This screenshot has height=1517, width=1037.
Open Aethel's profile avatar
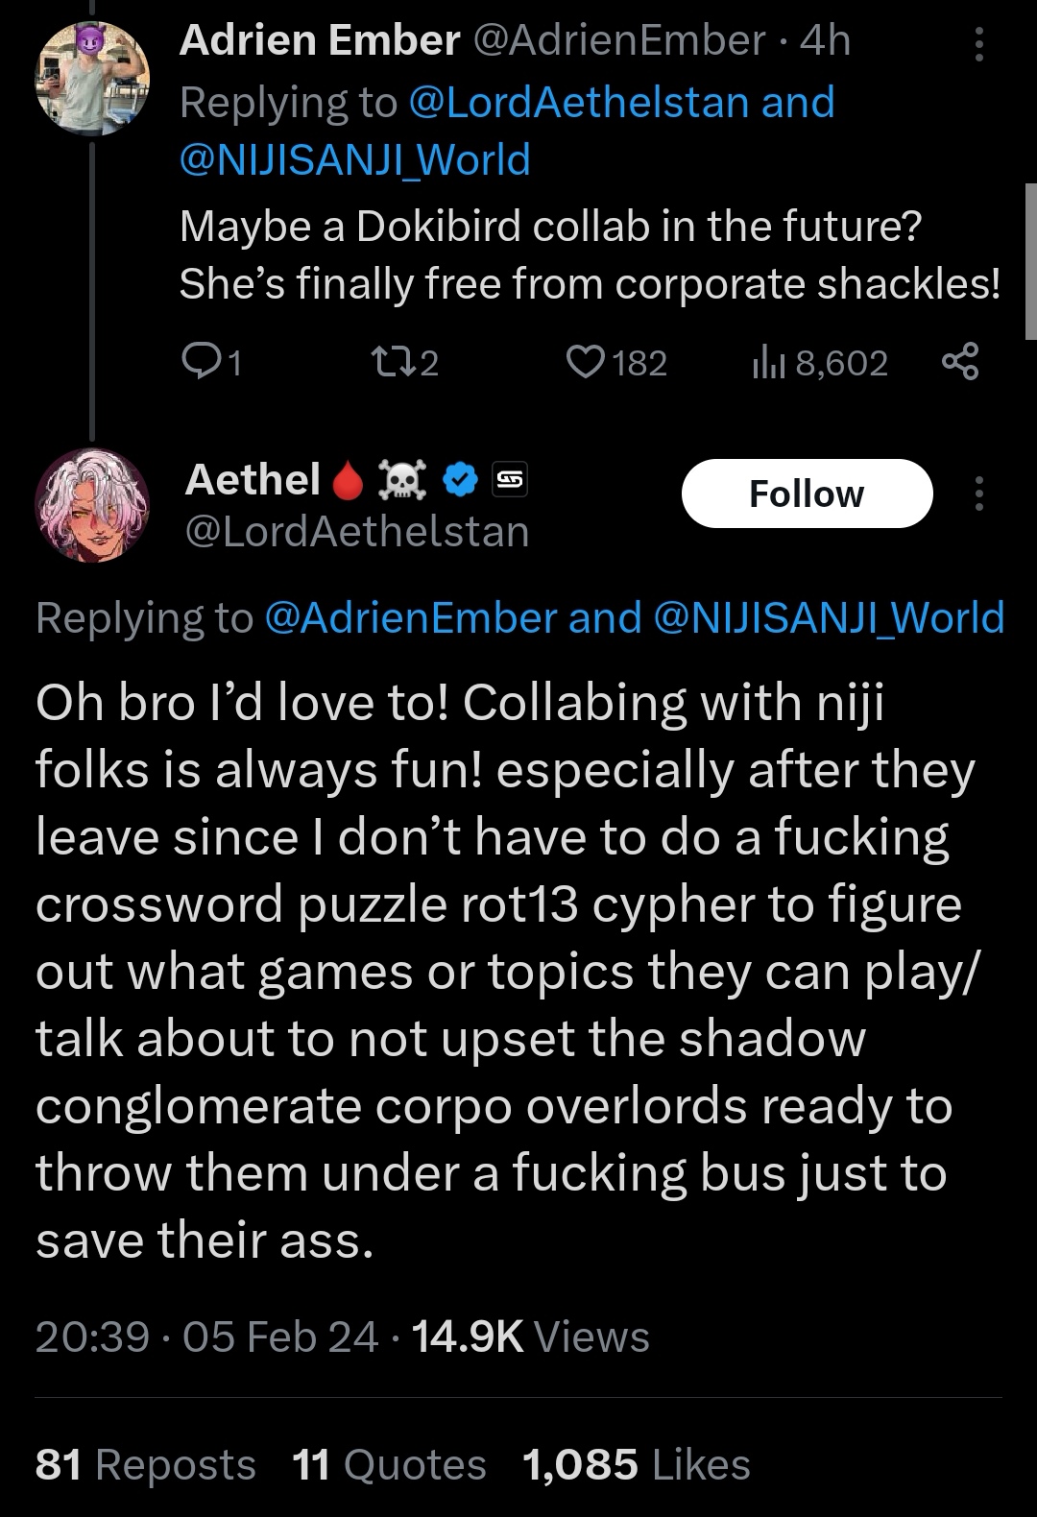coord(93,505)
